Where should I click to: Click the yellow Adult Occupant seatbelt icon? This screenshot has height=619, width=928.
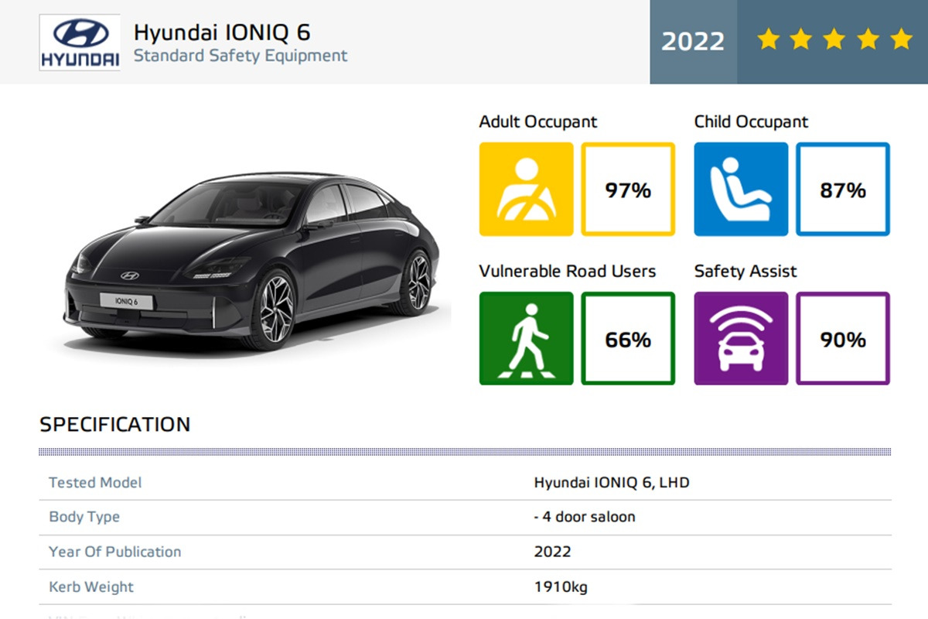tap(527, 189)
